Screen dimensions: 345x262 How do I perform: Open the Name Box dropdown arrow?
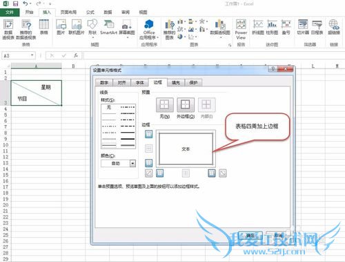coord(32,55)
